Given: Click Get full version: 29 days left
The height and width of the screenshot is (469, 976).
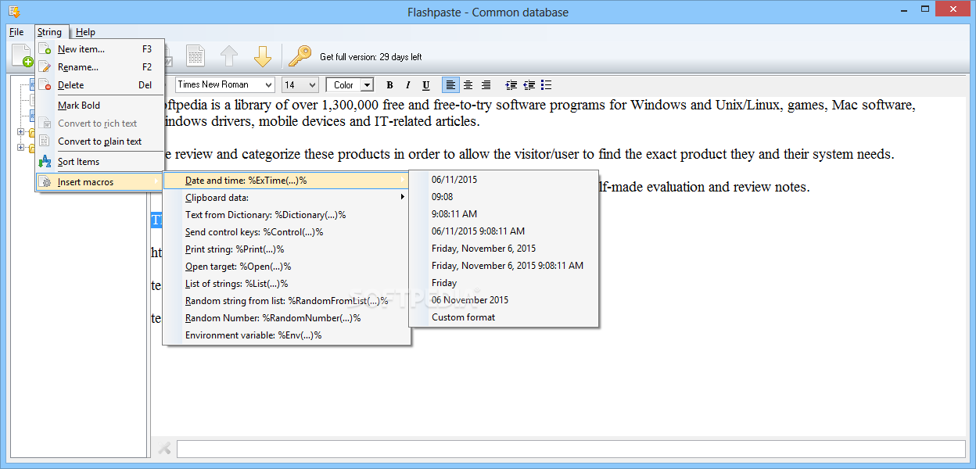Looking at the screenshot, I should pyautogui.click(x=371, y=57).
